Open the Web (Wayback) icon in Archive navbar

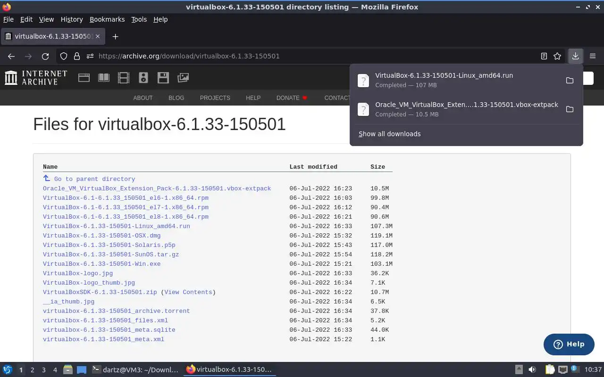tap(84, 78)
